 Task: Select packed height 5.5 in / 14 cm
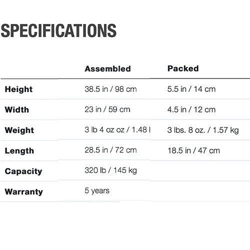pos(191,89)
